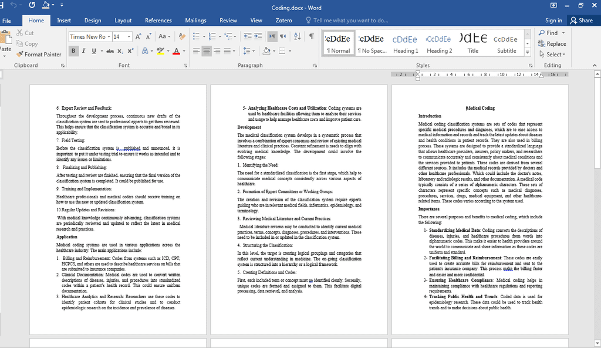The image size is (601, 348).
Task: Switch to the References tab
Action: coord(158,21)
